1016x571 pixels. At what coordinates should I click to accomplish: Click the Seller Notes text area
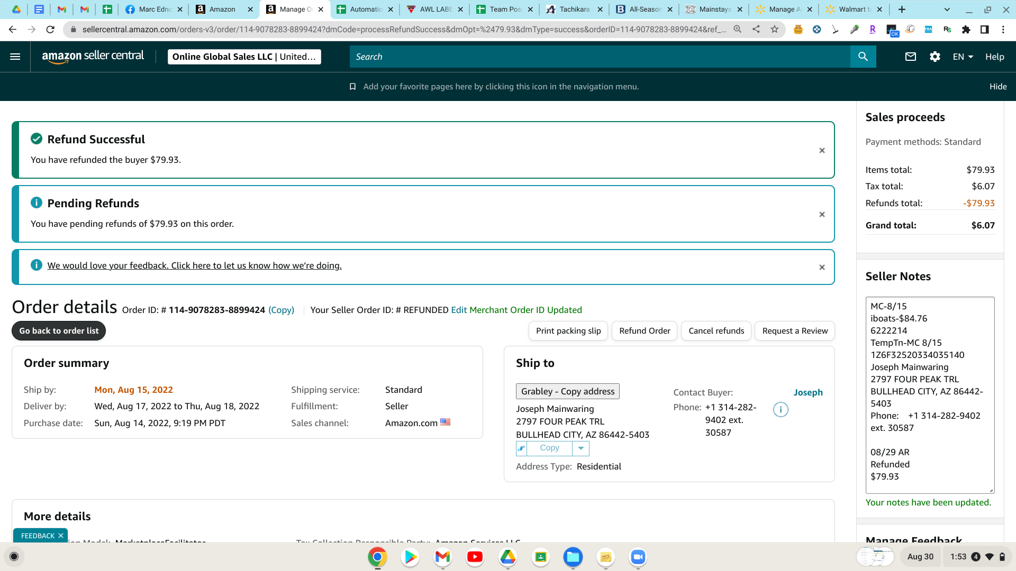(930, 395)
